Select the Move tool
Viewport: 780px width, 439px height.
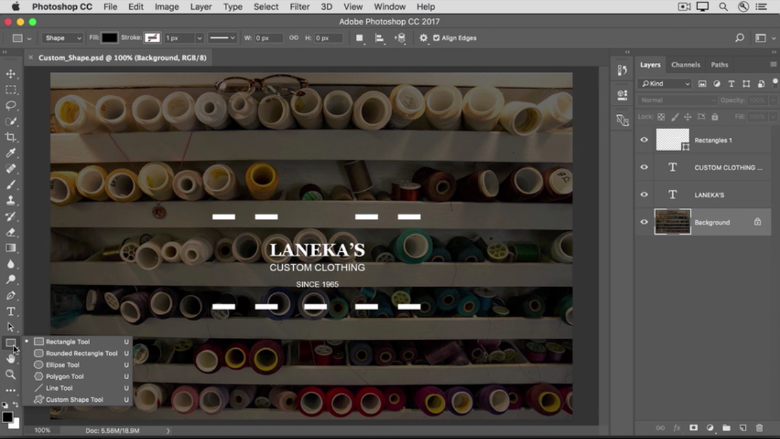11,74
